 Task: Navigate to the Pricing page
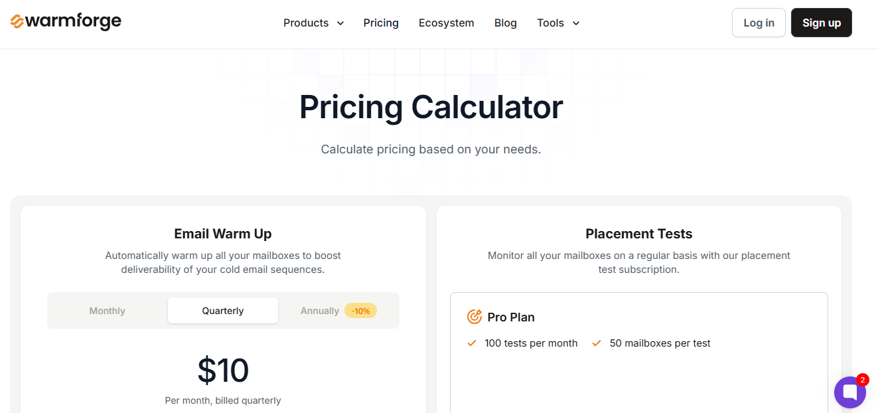381,23
